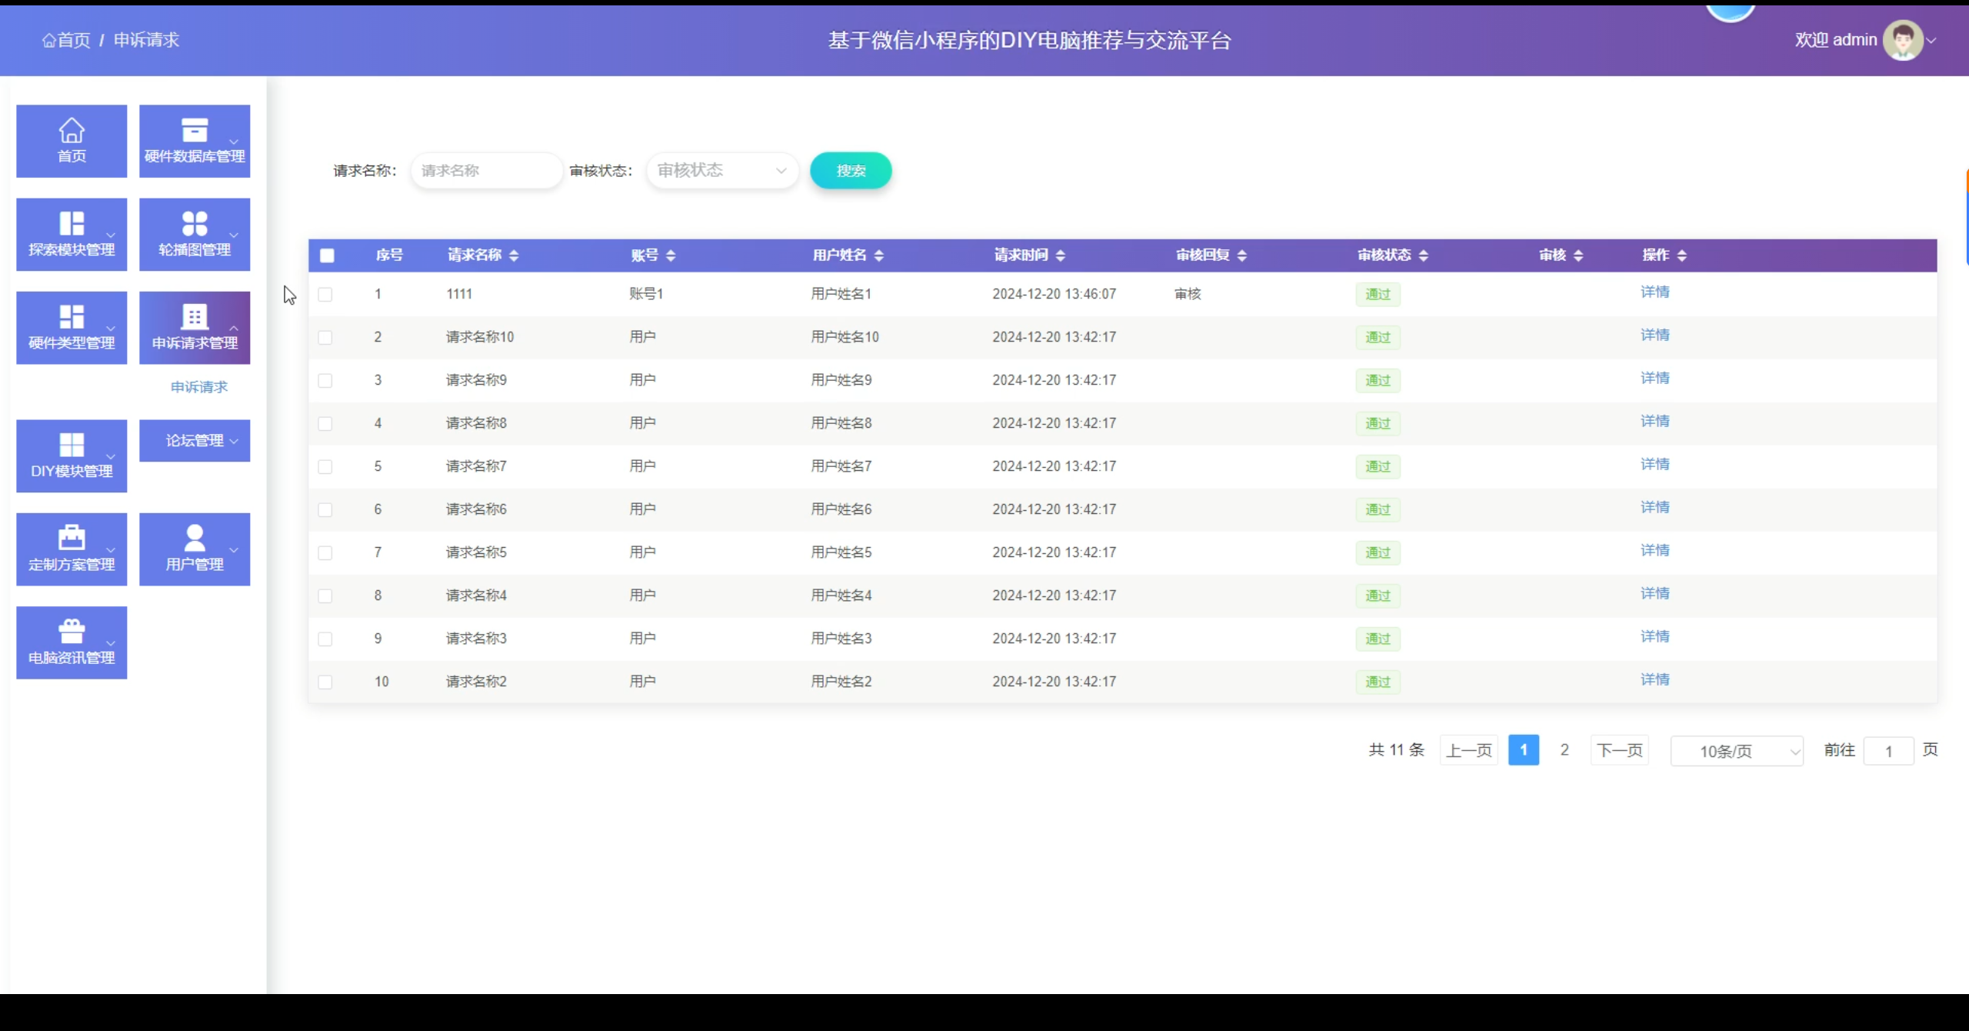This screenshot has height=1031, width=1969.
Task: Toggle select-all checkbox in table header
Action: pos(327,255)
